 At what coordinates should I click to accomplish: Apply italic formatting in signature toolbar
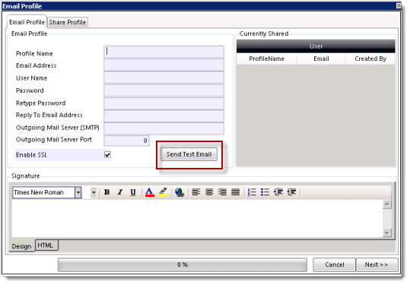tap(120, 192)
